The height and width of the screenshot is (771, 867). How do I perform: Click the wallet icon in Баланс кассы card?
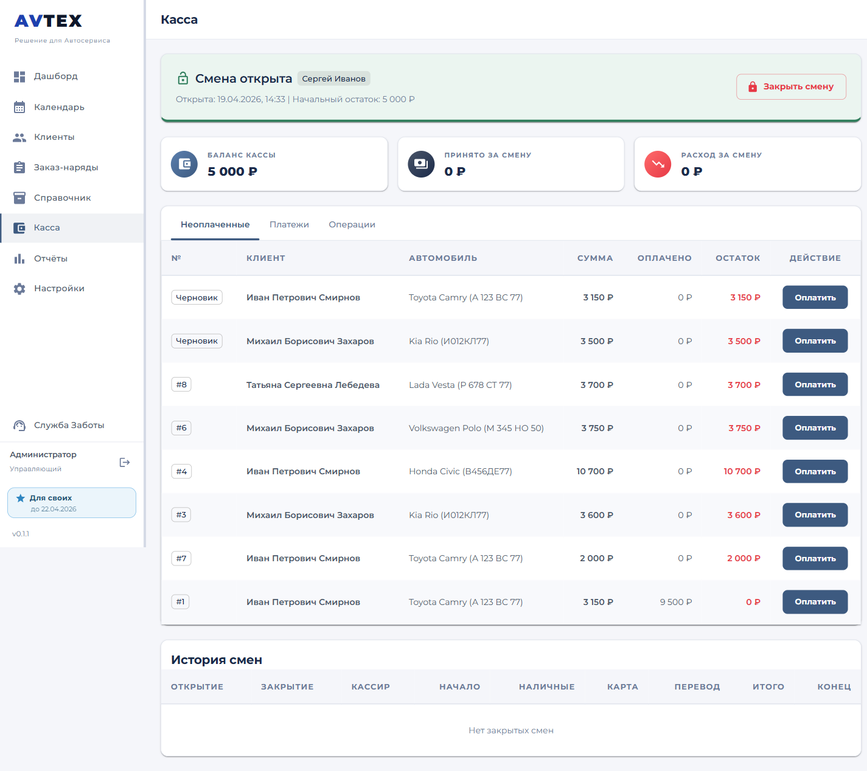[x=184, y=164]
